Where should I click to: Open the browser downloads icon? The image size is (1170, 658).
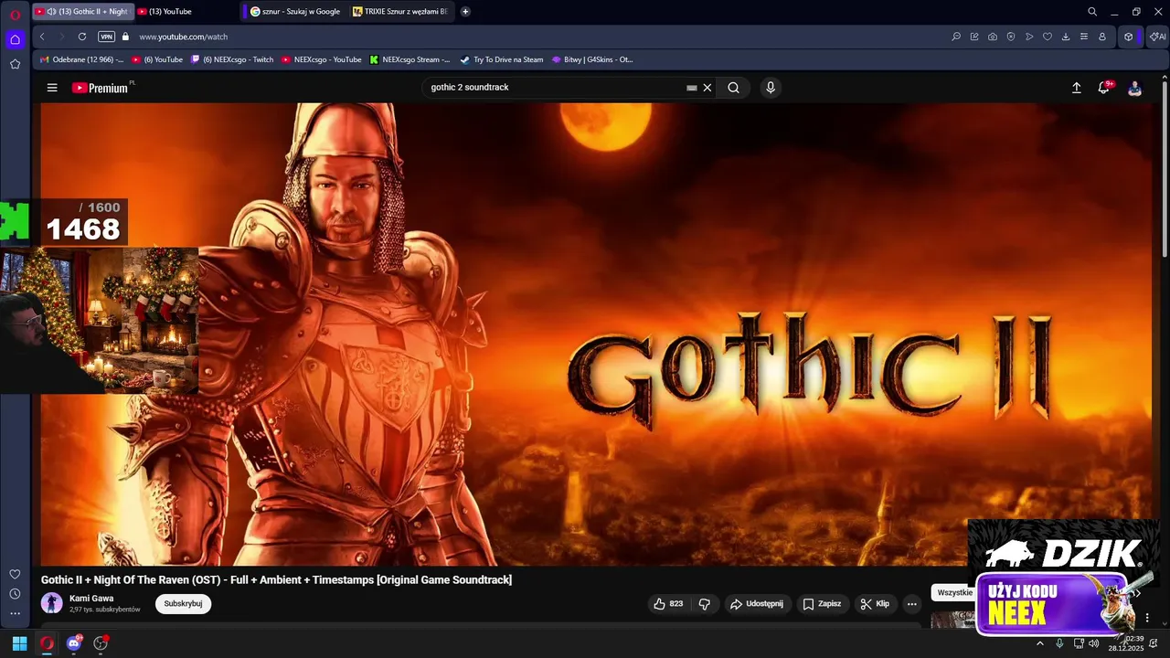coord(1066,37)
